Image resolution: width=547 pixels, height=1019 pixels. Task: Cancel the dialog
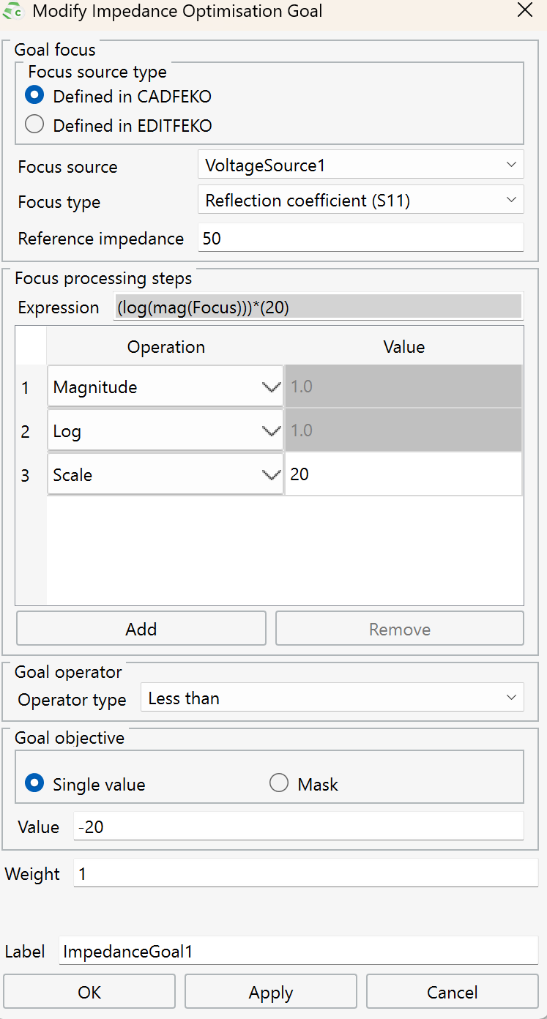tap(452, 993)
